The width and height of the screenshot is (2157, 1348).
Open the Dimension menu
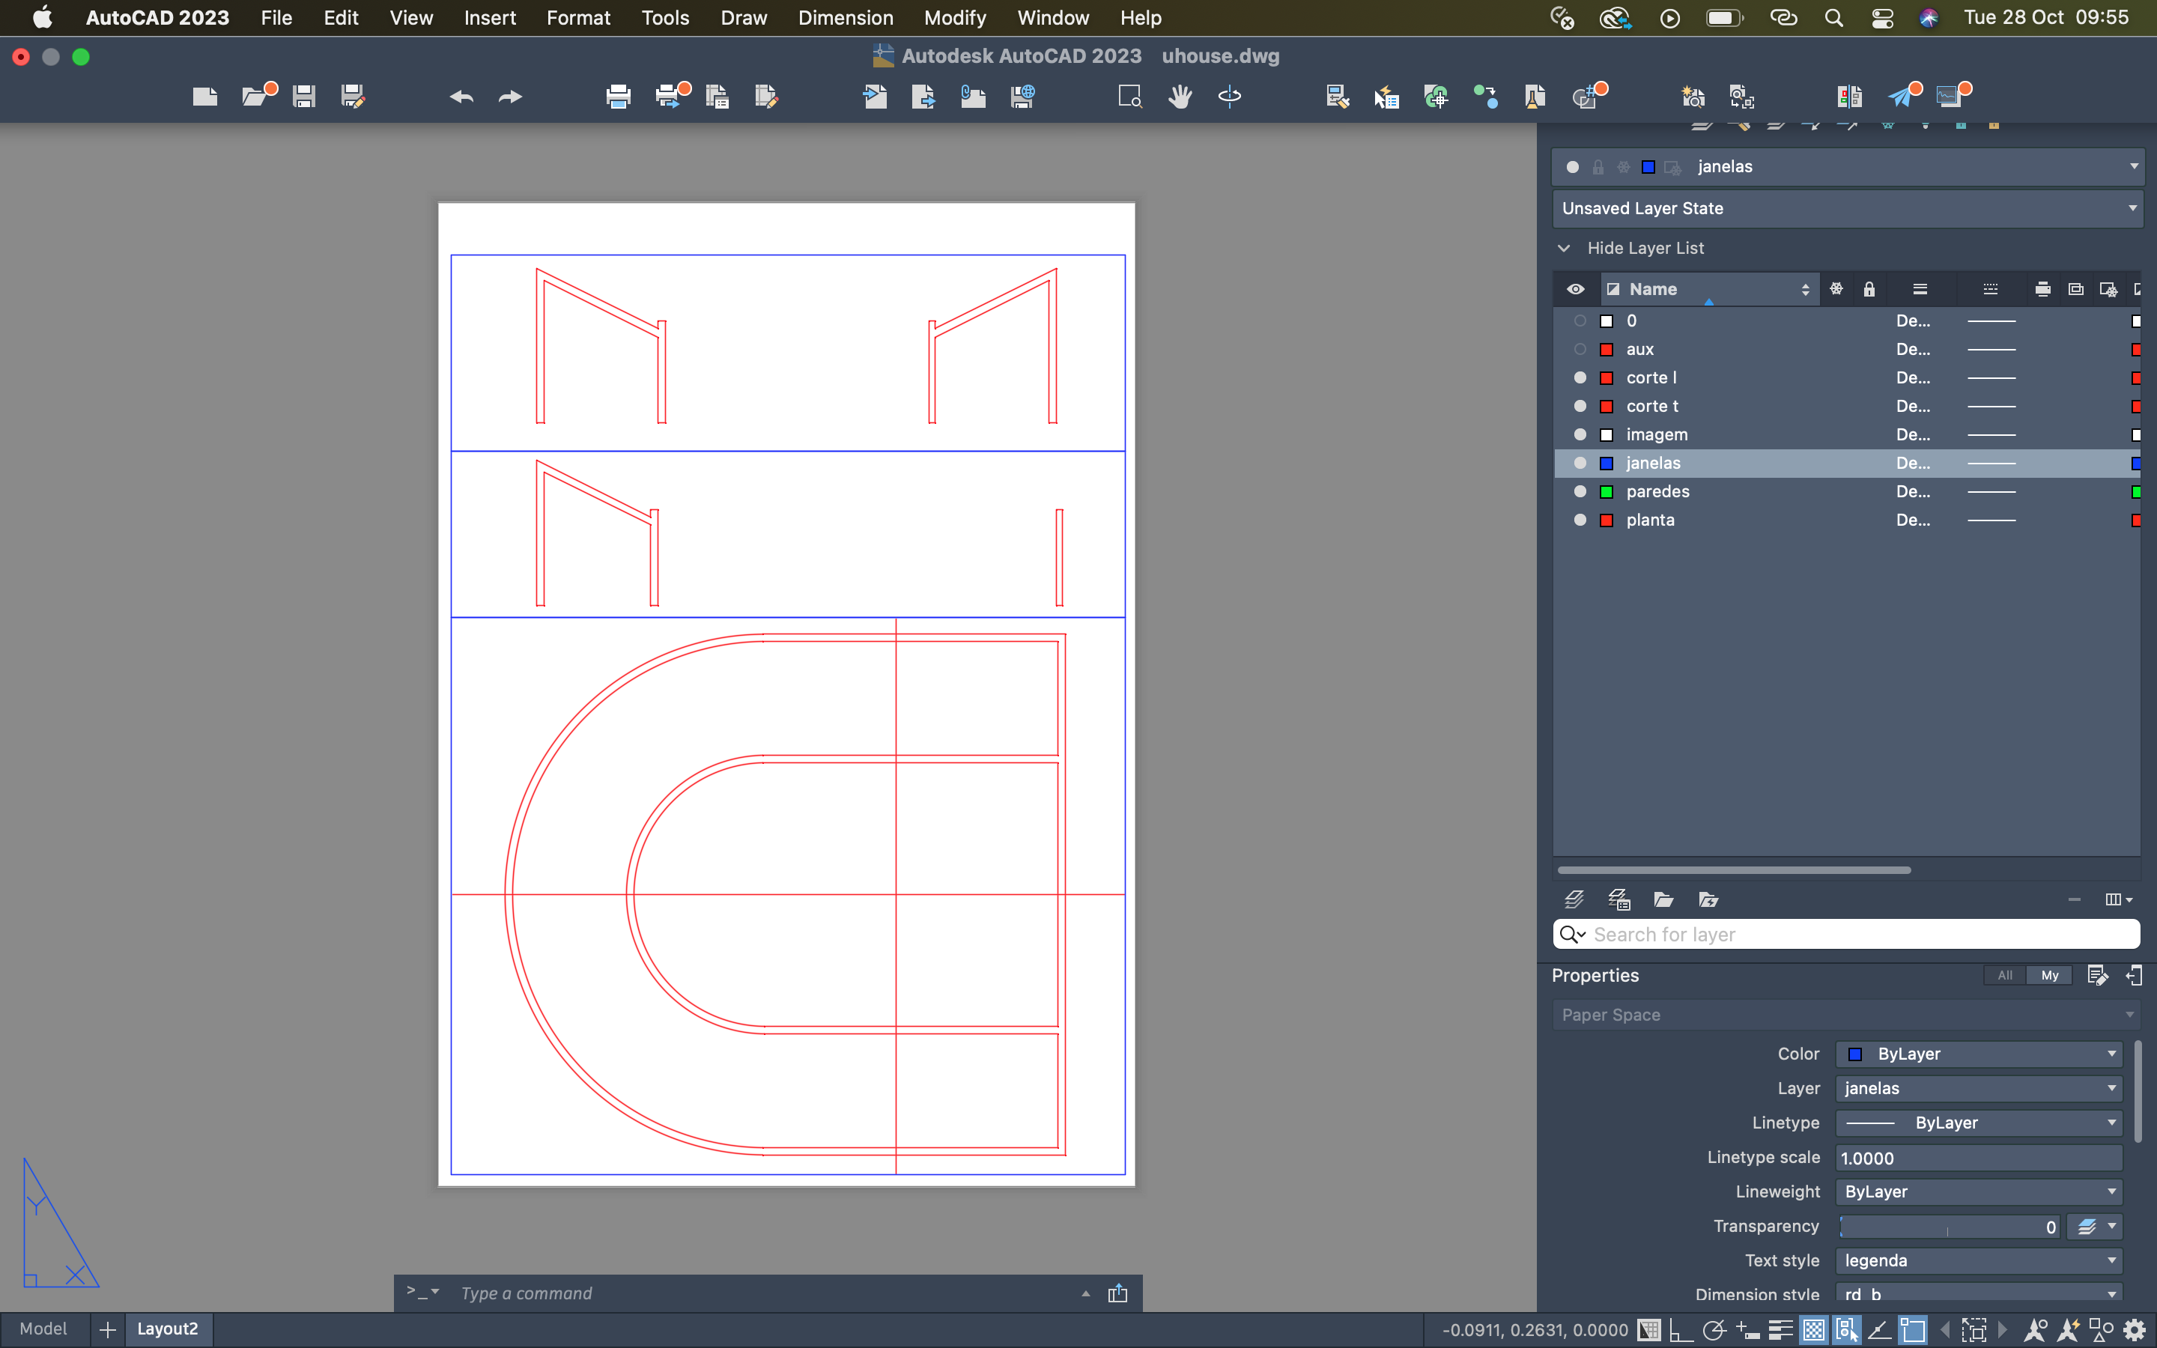(x=845, y=18)
